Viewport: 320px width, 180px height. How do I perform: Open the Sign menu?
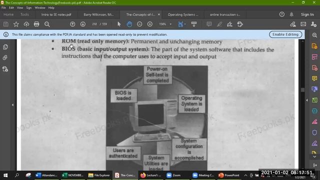click(29, 8)
